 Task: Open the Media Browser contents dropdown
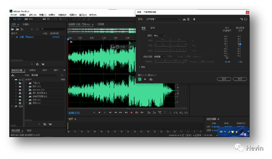(x=45, y=75)
